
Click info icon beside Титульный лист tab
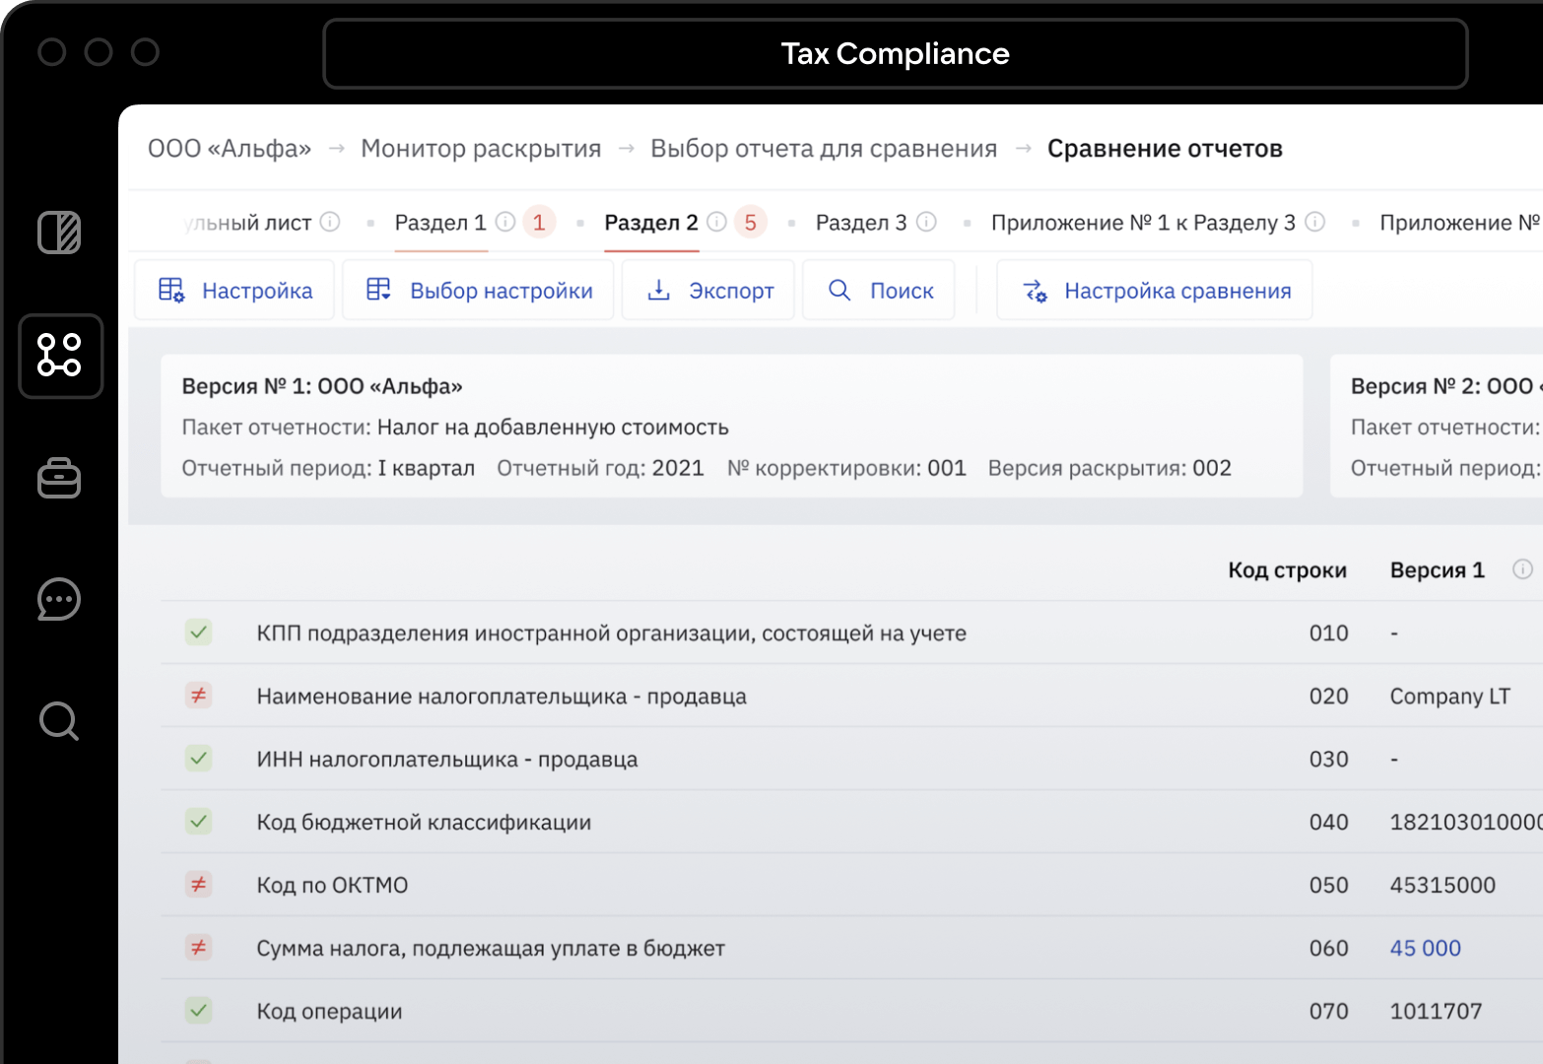tap(330, 222)
